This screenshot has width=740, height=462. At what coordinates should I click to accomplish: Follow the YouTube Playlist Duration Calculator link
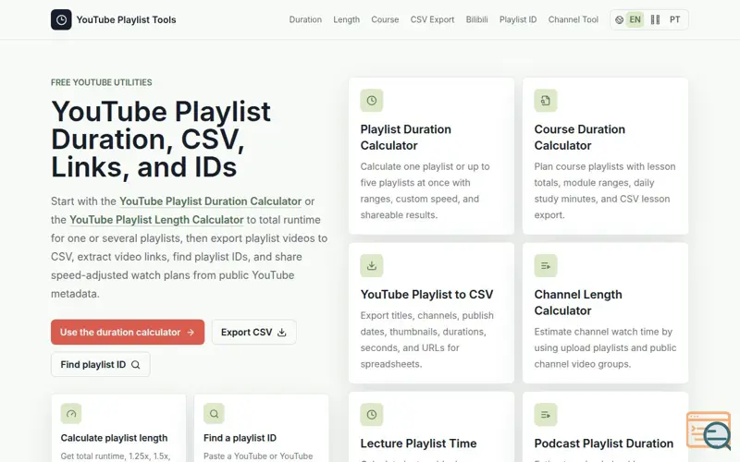pyautogui.click(x=211, y=201)
